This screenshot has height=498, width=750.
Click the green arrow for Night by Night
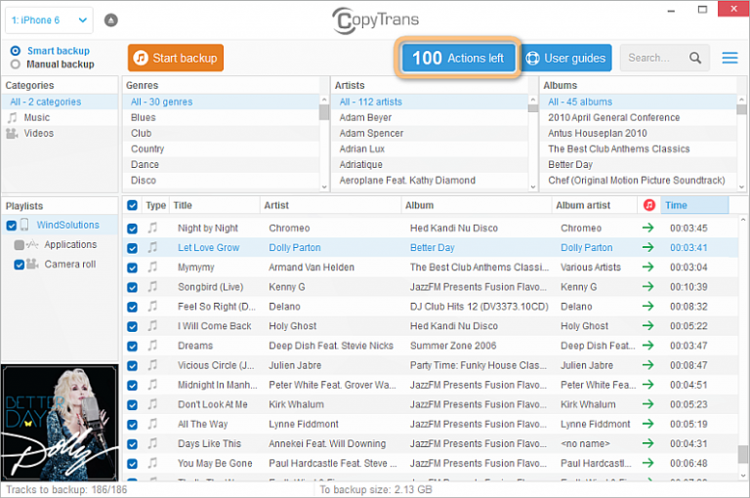(x=647, y=228)
